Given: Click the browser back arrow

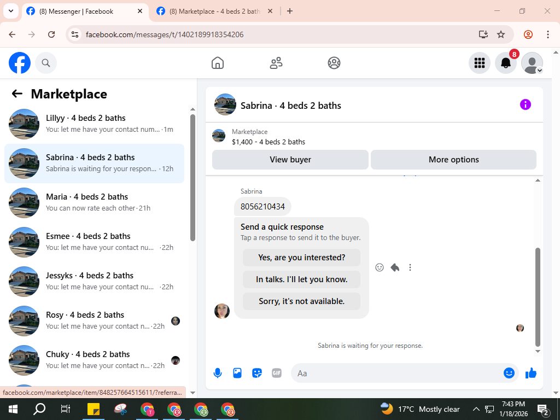Looking at the screenshot, I should 12,34.
